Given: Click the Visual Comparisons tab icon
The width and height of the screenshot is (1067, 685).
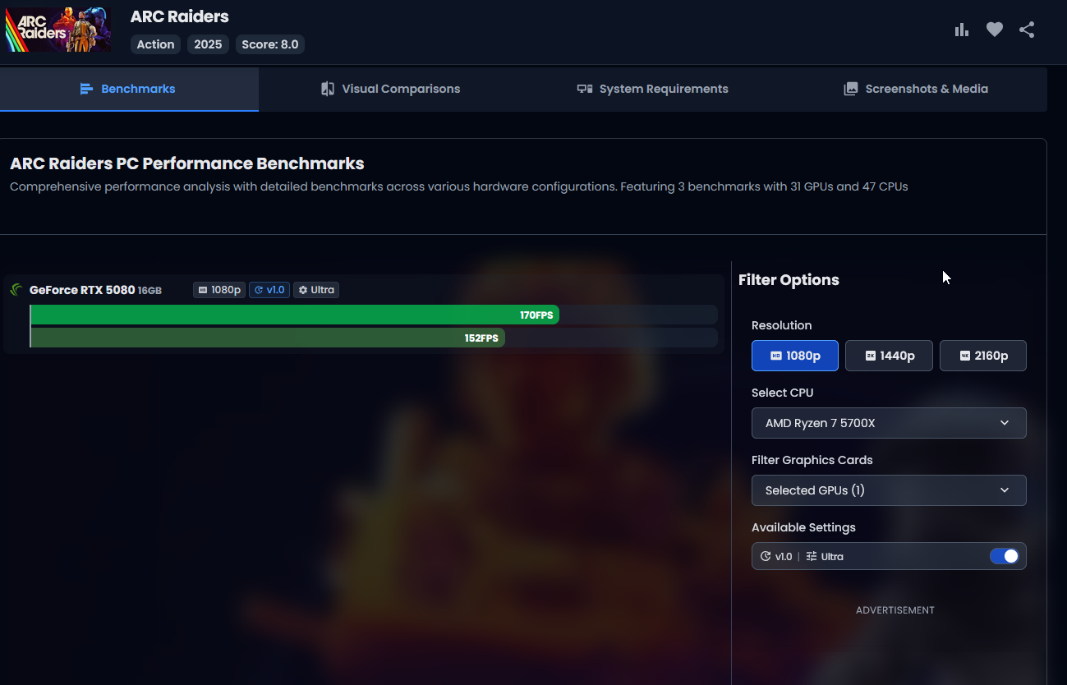Looking at the screenshot, I should pos(328,89).
